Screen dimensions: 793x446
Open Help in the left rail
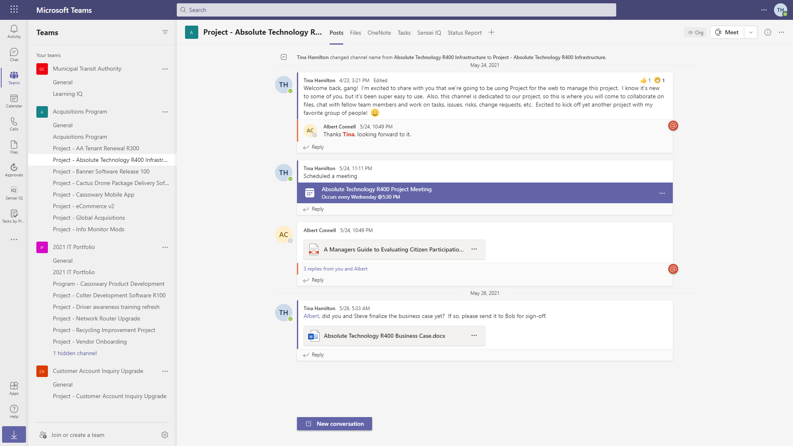point(14,411)
